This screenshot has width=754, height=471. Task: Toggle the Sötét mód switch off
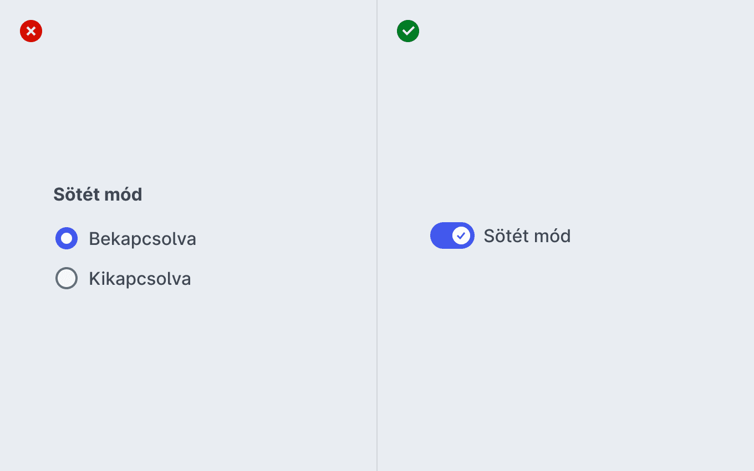click(452, 235)
